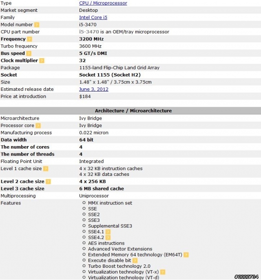Click the 6 MB shared cache value
The height and width of the screenshot is (280, 261).
pyautogui.click(x=102, y=188)
